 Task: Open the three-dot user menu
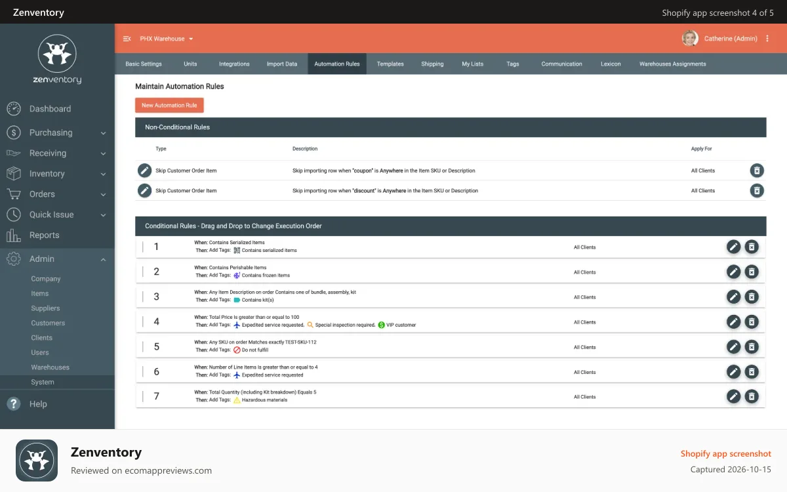pos(767,39)
